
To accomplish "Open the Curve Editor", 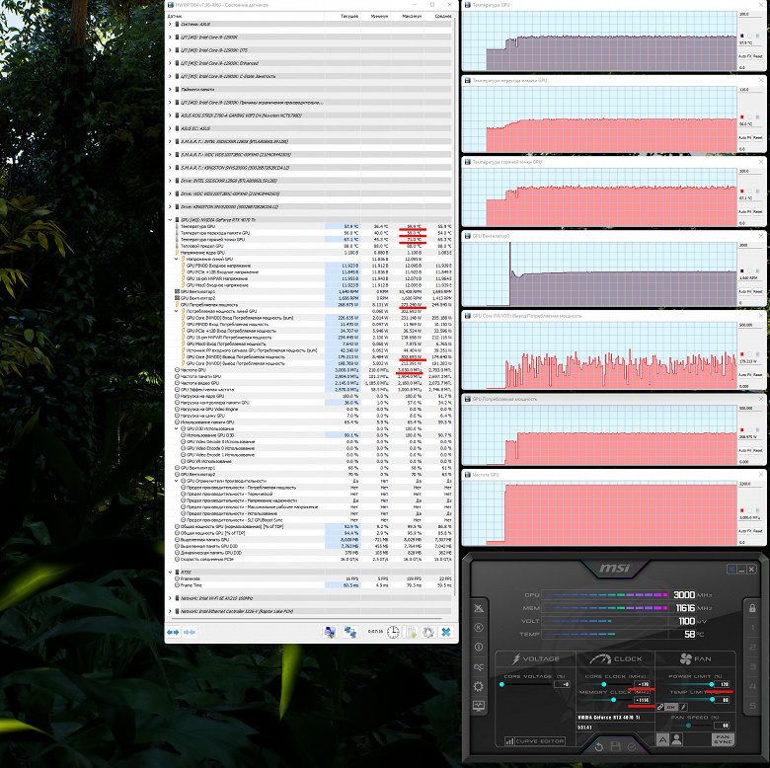I will point(535,741).
